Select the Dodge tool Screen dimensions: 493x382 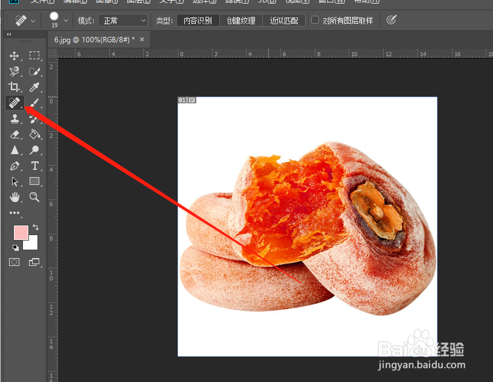tap(34, 150)
